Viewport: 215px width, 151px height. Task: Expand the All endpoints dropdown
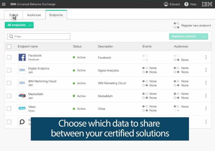click(19, 25)
